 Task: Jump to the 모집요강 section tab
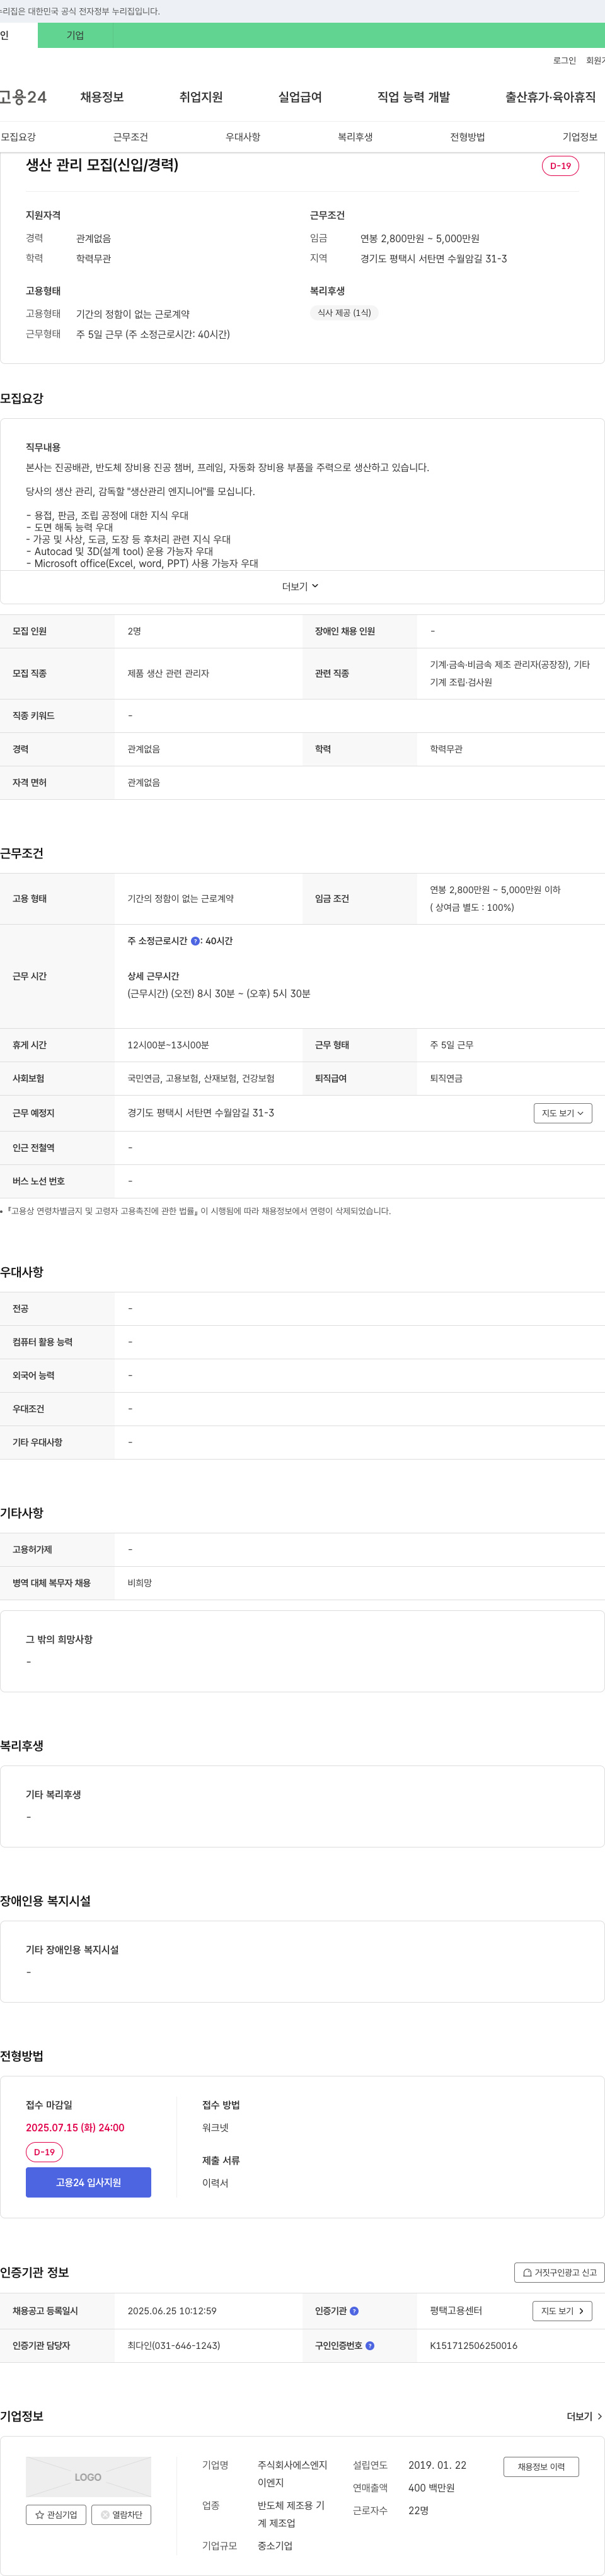[18, 137]
